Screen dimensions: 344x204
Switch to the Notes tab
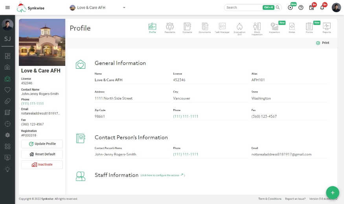point(292,28)
